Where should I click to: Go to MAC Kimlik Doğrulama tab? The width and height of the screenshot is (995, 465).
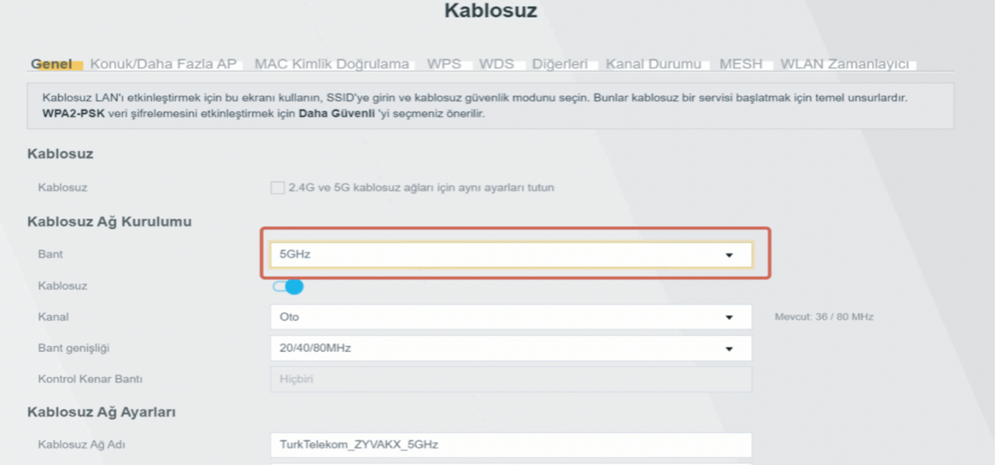click(x=332, y=64)
